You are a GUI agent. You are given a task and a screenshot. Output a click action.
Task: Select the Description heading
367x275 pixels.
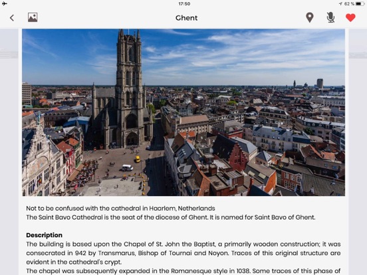[45, 235]
